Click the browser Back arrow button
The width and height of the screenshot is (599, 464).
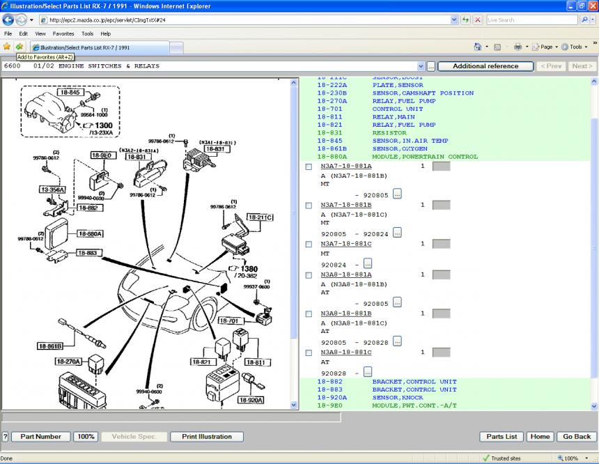9,20
